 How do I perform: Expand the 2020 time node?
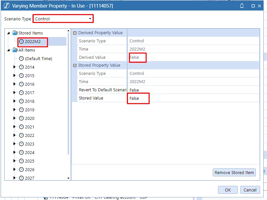[14, 118]
